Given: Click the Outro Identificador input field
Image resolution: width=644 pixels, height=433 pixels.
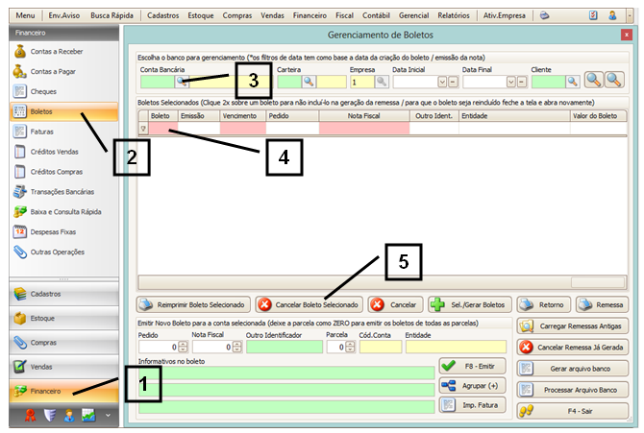Looking at the screenshot, I should tap(285, 348).
